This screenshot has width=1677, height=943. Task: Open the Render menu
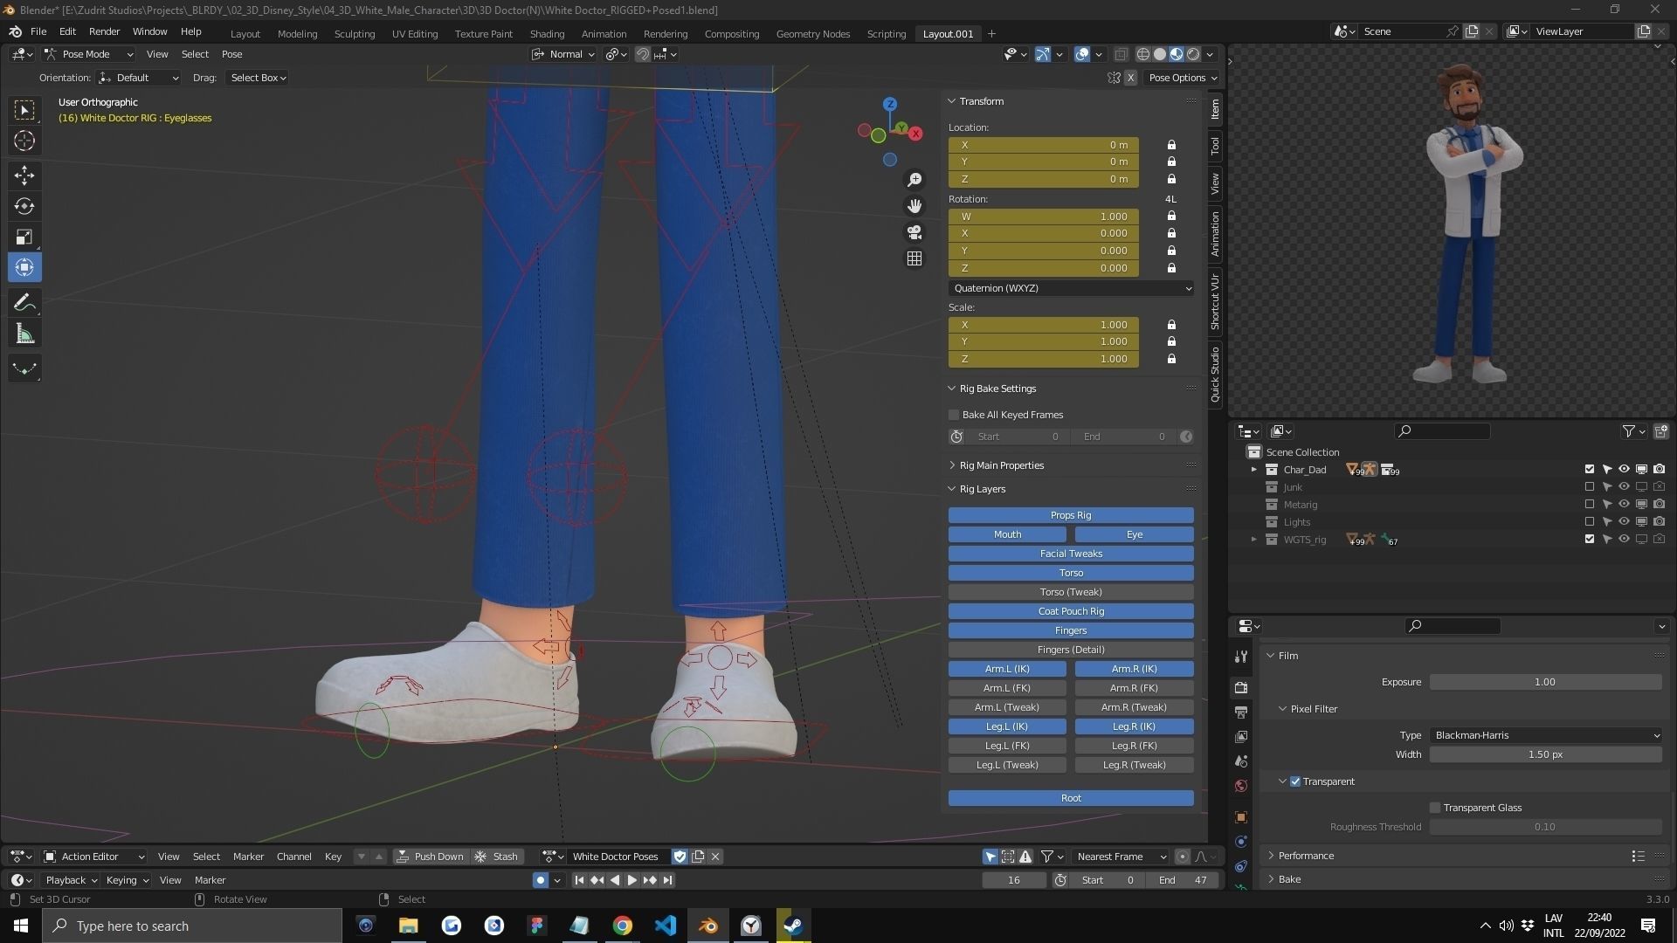(x=104, y=31)
